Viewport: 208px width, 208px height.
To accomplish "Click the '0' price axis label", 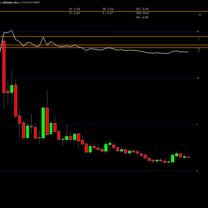I will tap(197, 171).
